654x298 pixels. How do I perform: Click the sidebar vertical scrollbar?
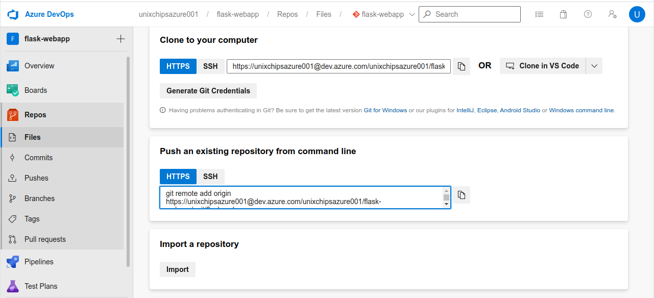click(x=128, y=161)
